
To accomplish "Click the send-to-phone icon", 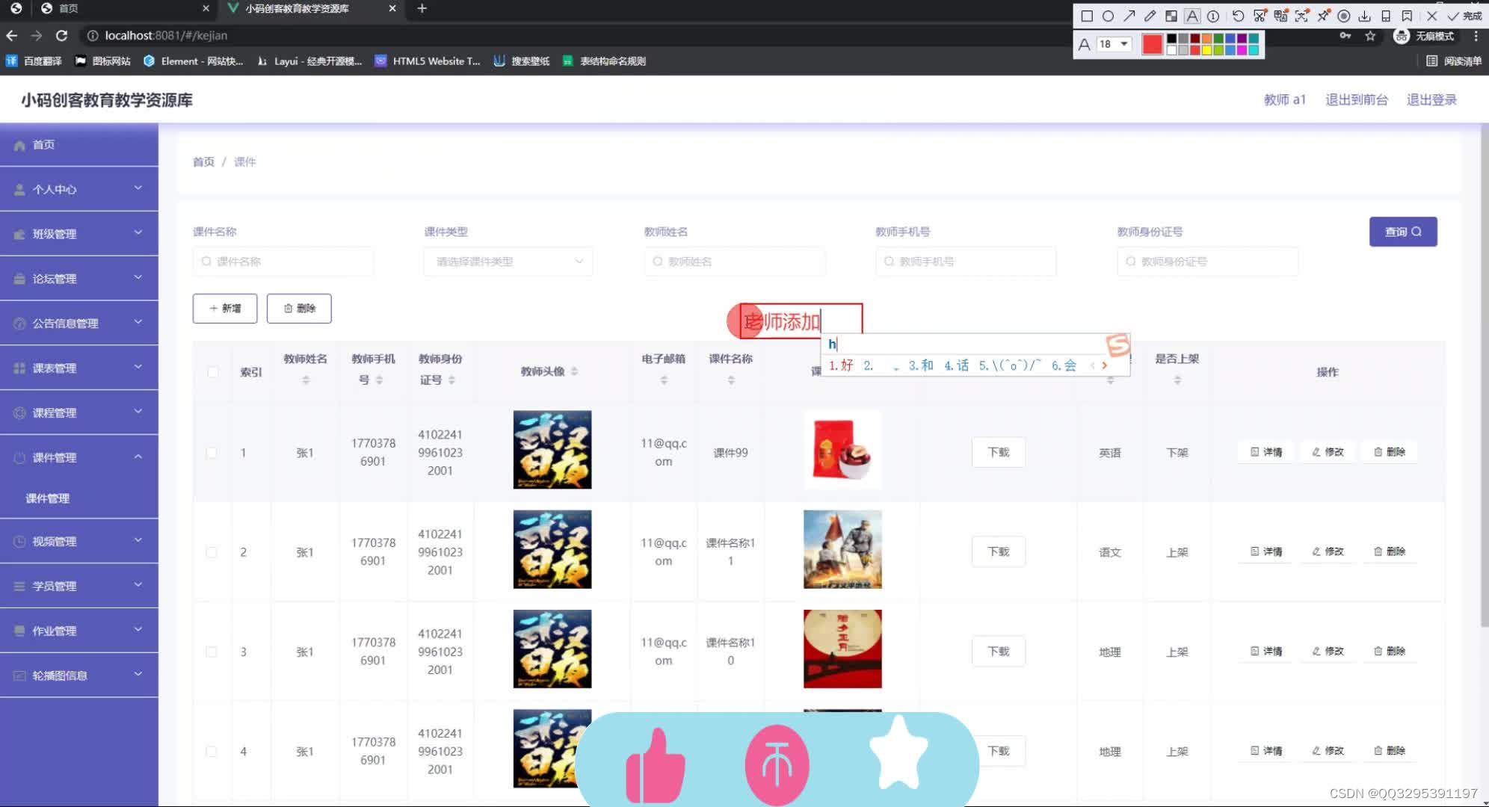I will coord(1386,16).
